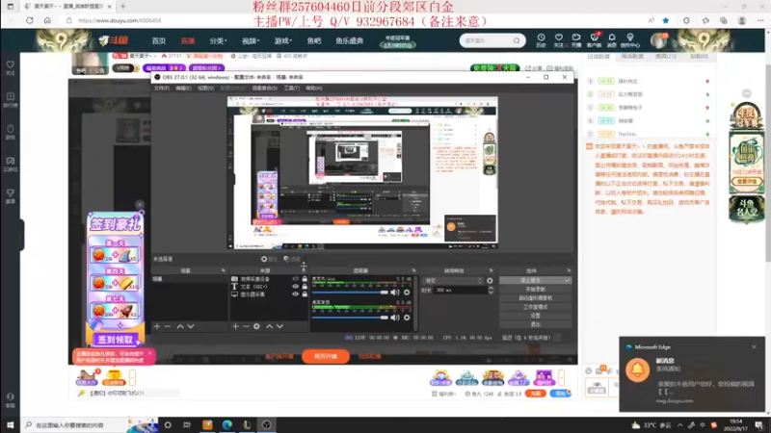This screenshot has height=433, width=771.
Task: Open the 视频 dropdown in Douyu navigation
Action: pos(251,40)
